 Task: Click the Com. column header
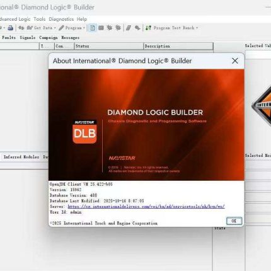64,46
